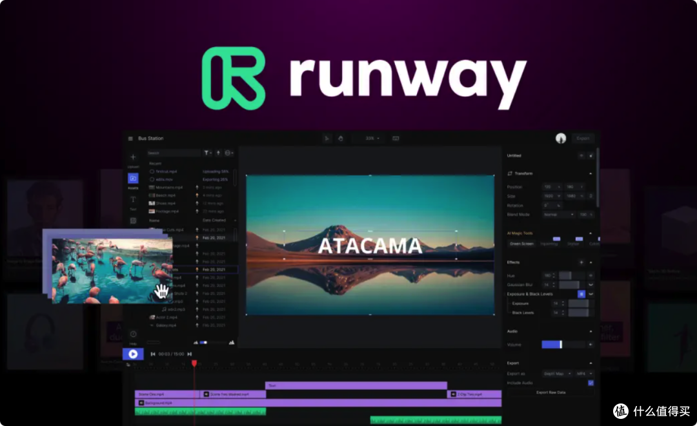697x426 pixels.
Task: Adjust the blue Volume slider
Action: pos(563,344)
